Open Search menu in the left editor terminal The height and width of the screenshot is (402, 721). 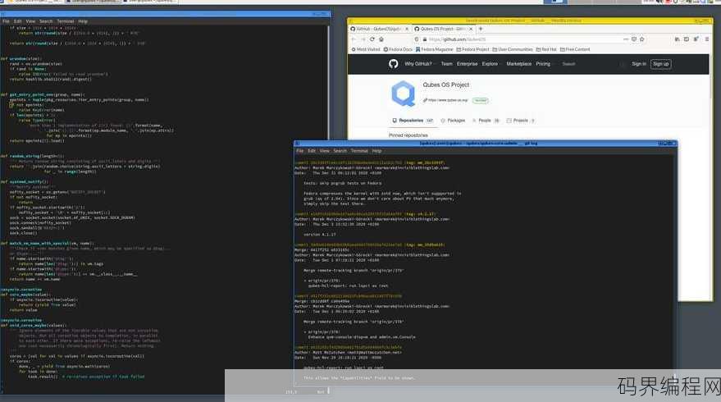46,21
